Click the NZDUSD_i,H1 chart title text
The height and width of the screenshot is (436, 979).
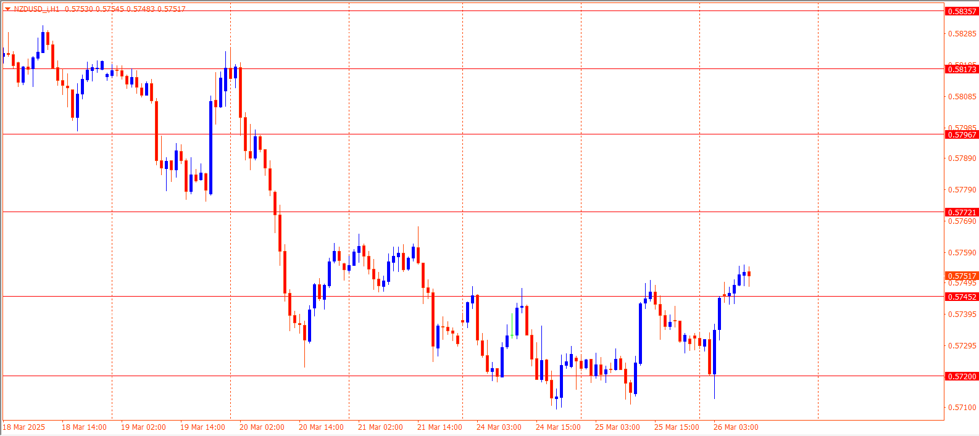[37, 9]
